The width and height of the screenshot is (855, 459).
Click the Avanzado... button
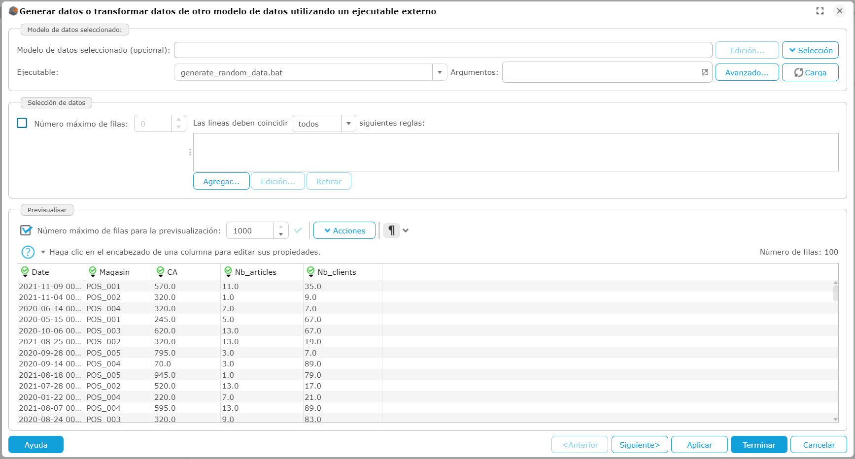pyautogui.click(x=747, y=72)
